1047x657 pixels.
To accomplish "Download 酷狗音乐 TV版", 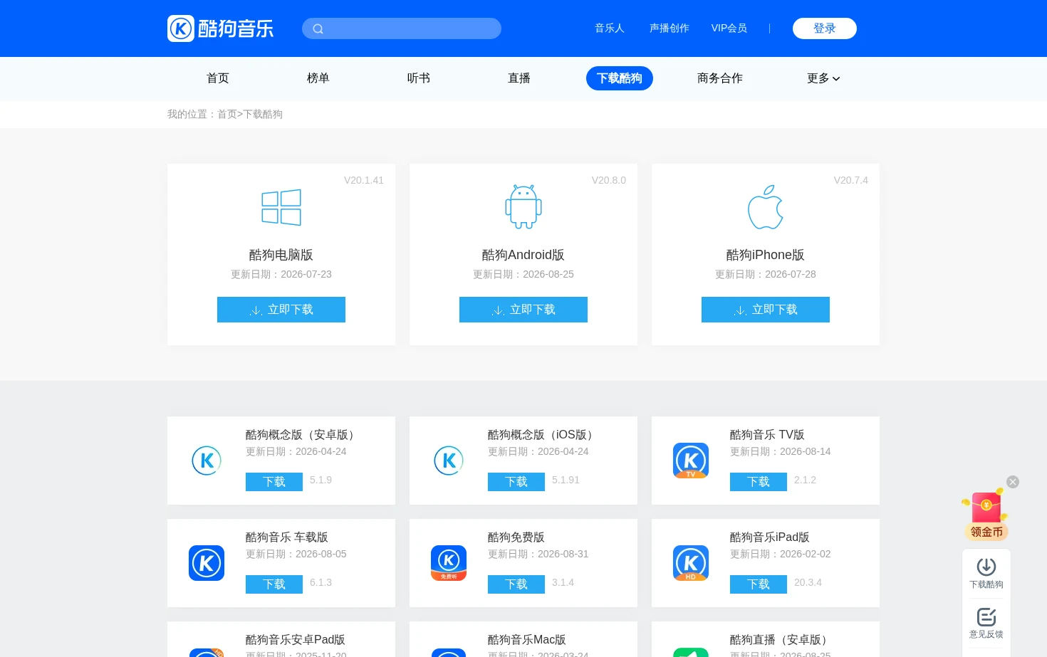I will pyautogui.click(x=759, y=482).
